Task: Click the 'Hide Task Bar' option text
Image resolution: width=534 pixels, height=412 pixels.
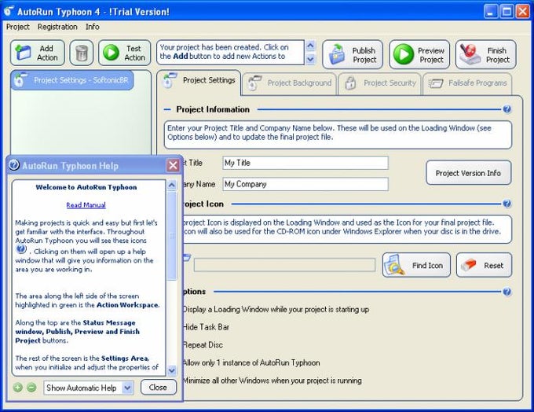Action: pyautogui.click(x=206, y=327)
